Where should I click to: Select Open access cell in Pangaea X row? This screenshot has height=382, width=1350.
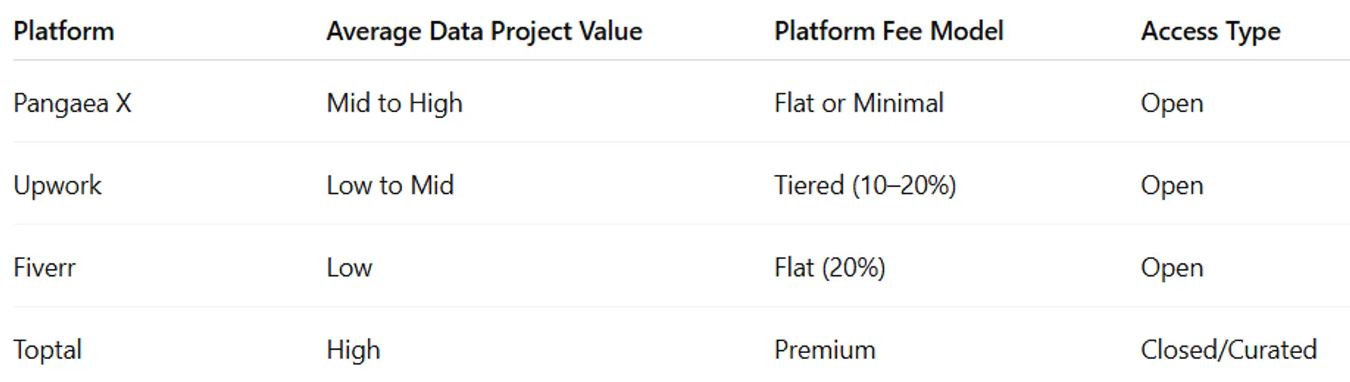(1171, 103)
